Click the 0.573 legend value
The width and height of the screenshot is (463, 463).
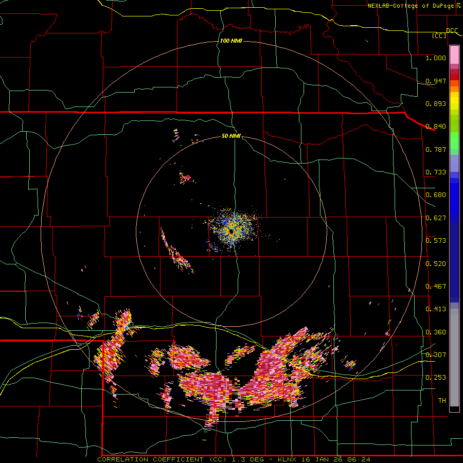click(x=436, y=241)
